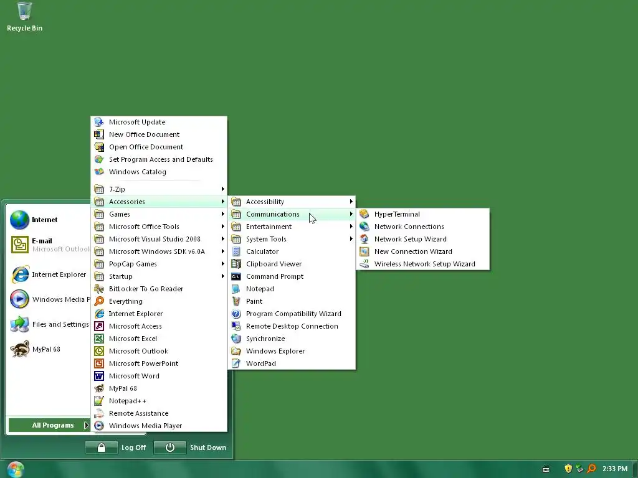Click the Network Setup Wizard icon
This screenshot has height=478, width=638.
coord(364,239)
